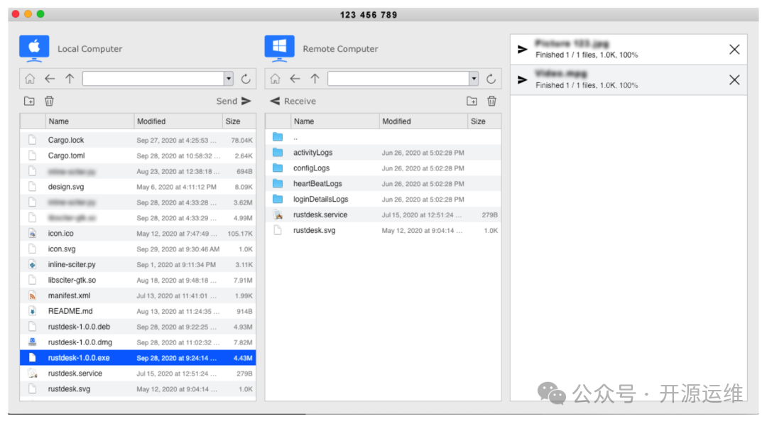This screenshot has width=767, height=424.
Task: Send selected file to remote
Action: tap(234, 102)
